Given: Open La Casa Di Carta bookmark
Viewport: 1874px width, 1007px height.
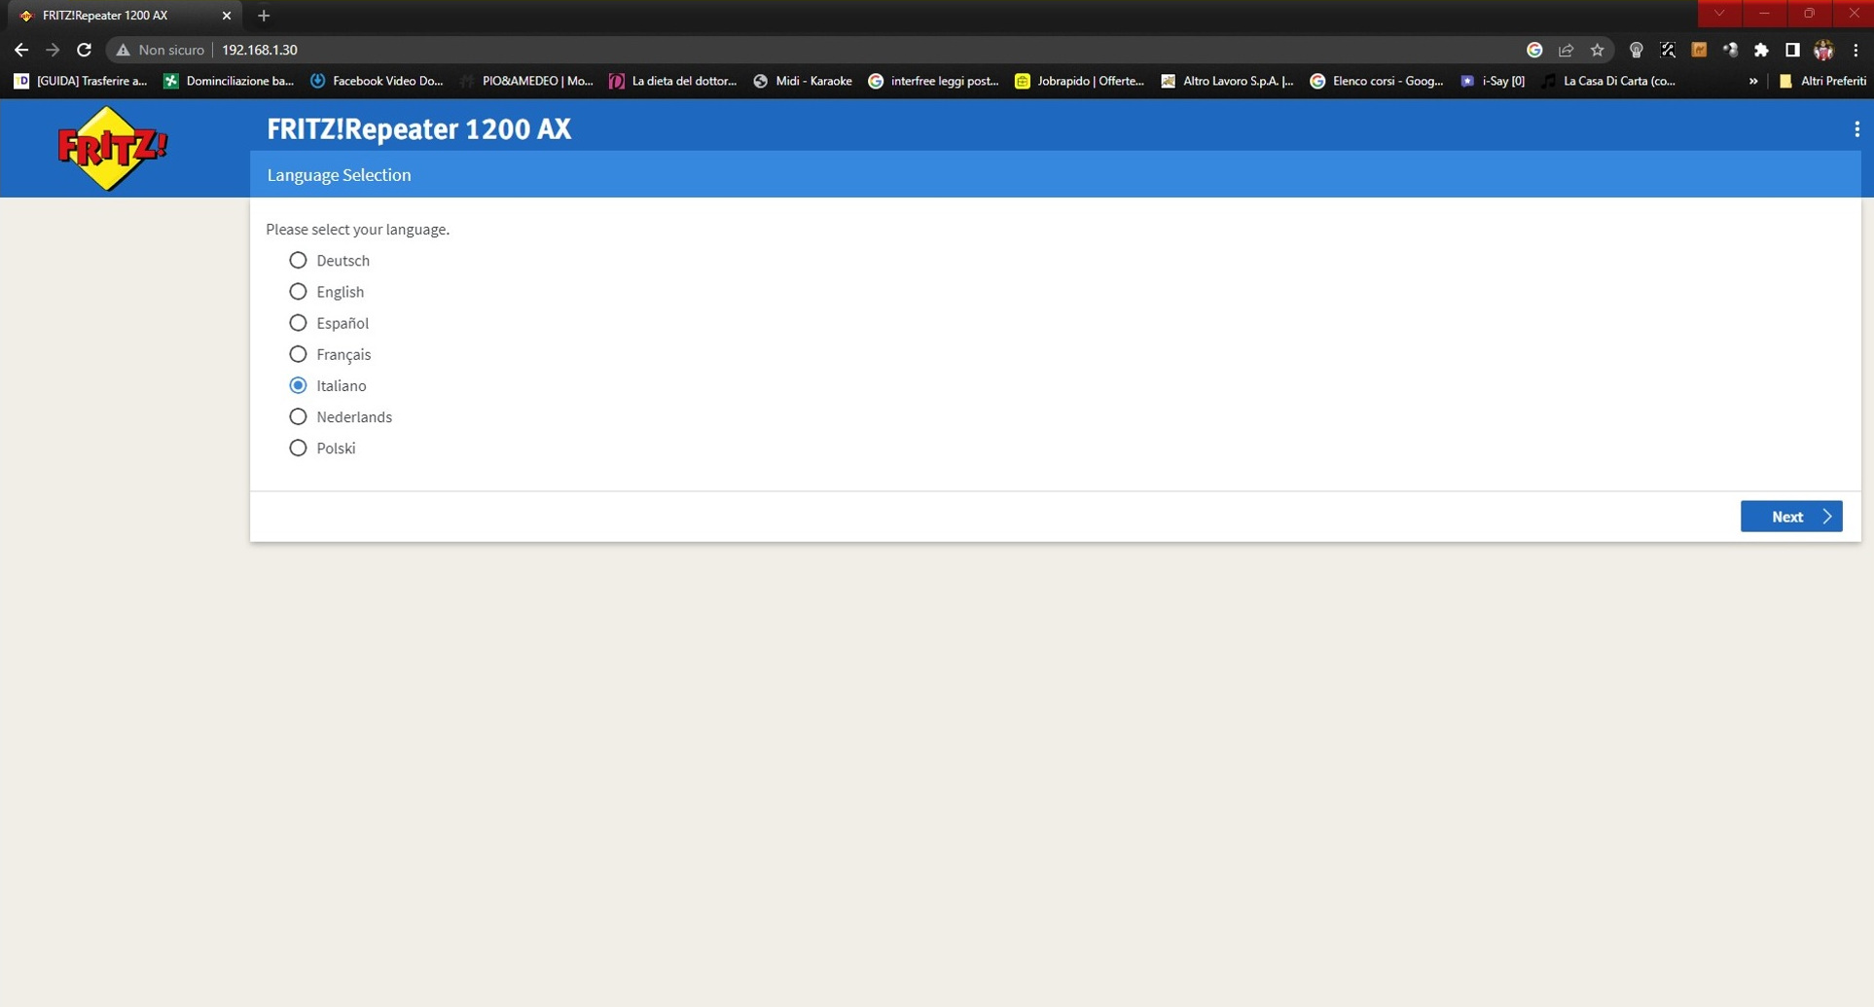Looking at the screenshot, I should pyautogui.click(x=1609, y=81).
